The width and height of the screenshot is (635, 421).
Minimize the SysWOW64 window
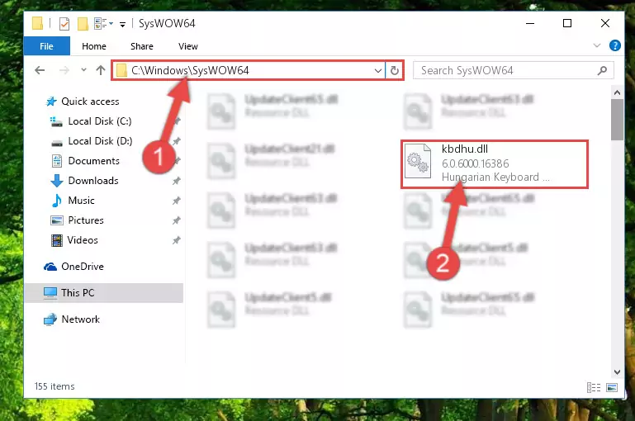tap(530, 23)
